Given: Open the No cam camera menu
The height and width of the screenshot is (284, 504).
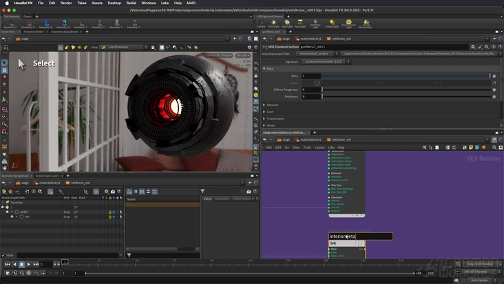Looking at the screenshot, I should point(242,55).
